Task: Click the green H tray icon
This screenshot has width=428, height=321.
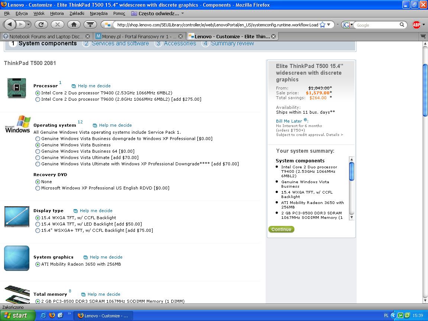Action: [401, 315]
